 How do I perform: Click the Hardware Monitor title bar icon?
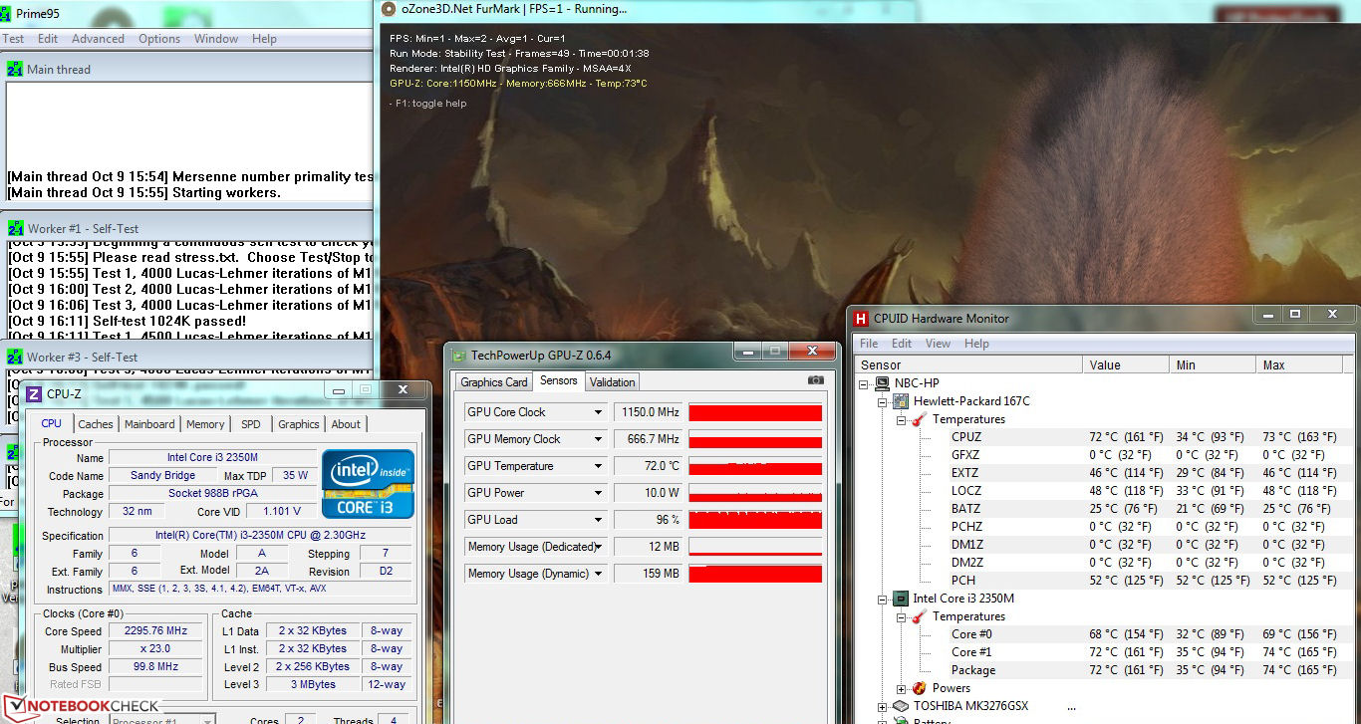pos(860,319)
